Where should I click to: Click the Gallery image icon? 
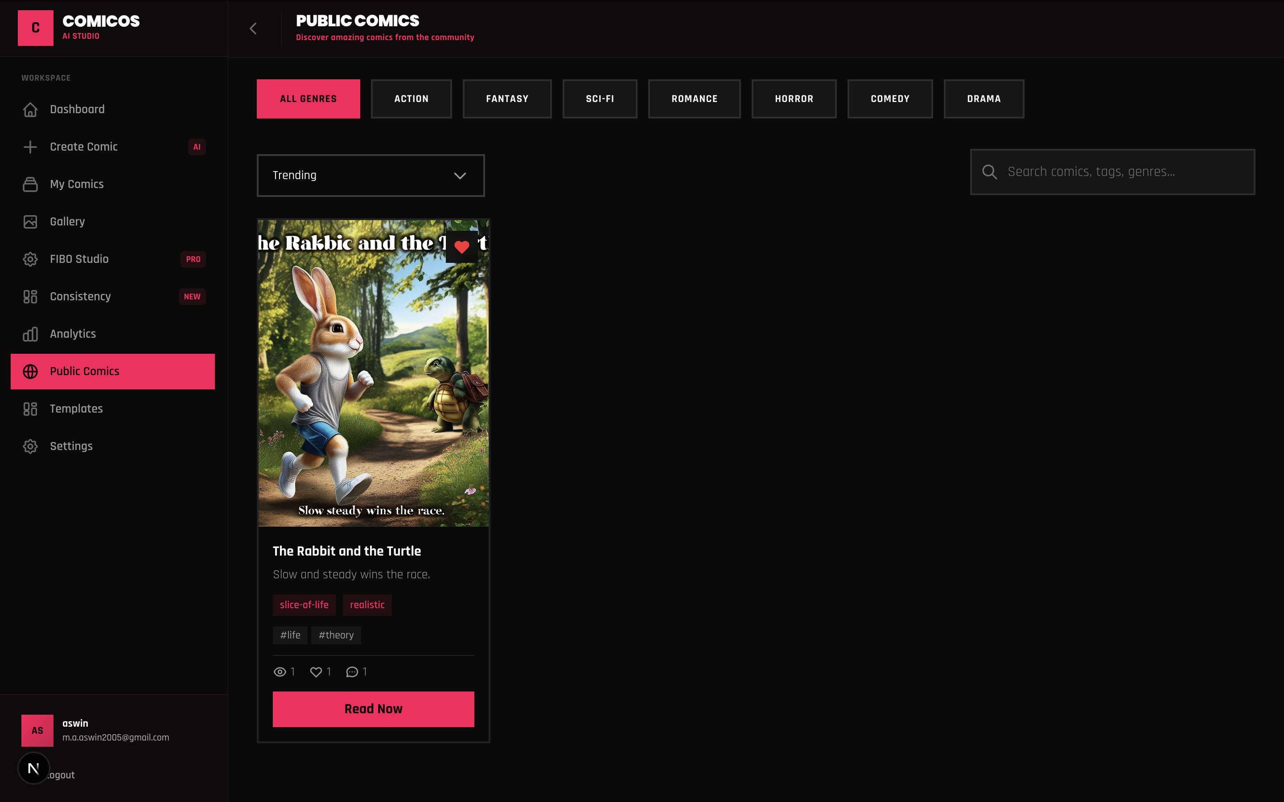pos(30,222)
